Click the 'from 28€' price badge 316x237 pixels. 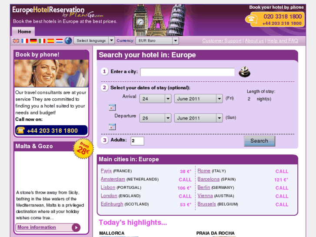[83, 148]
